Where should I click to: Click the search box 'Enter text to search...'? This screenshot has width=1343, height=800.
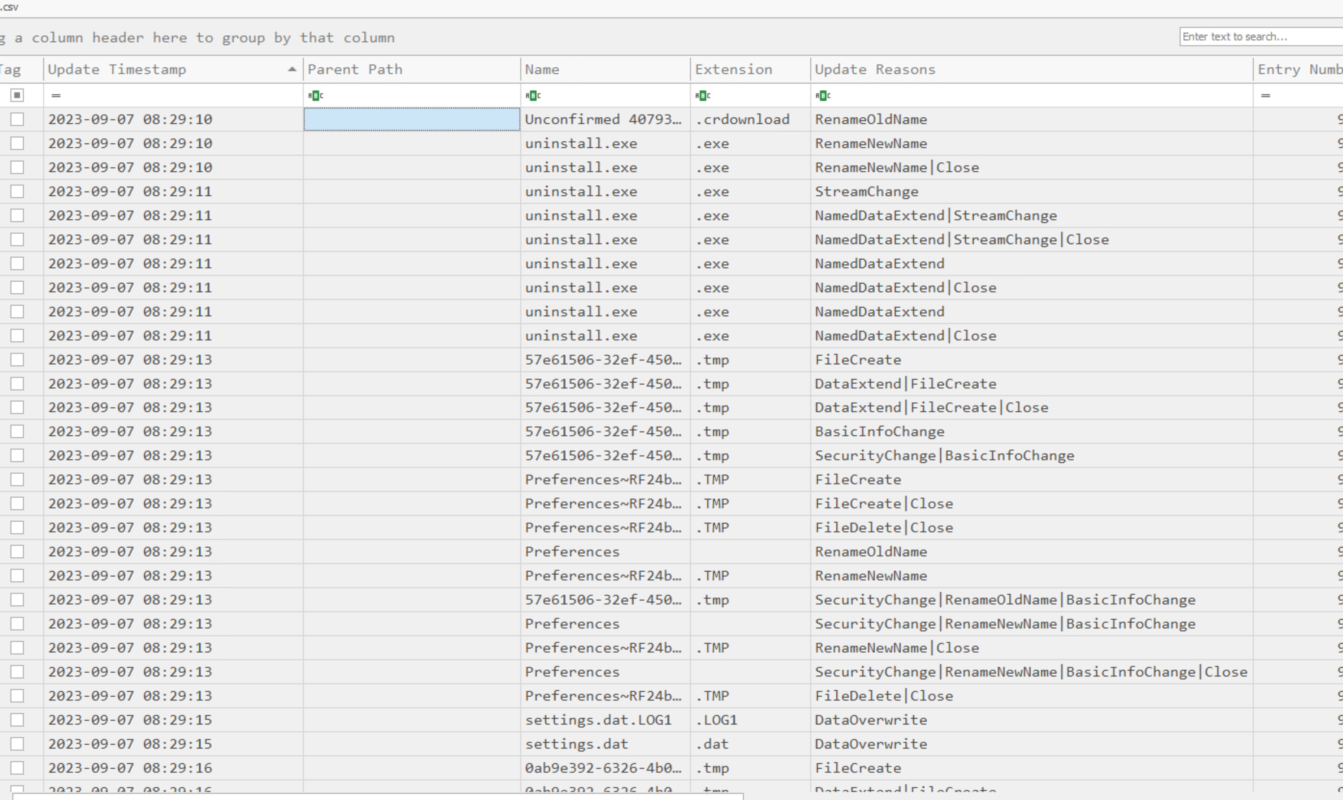pos(1261,37)
